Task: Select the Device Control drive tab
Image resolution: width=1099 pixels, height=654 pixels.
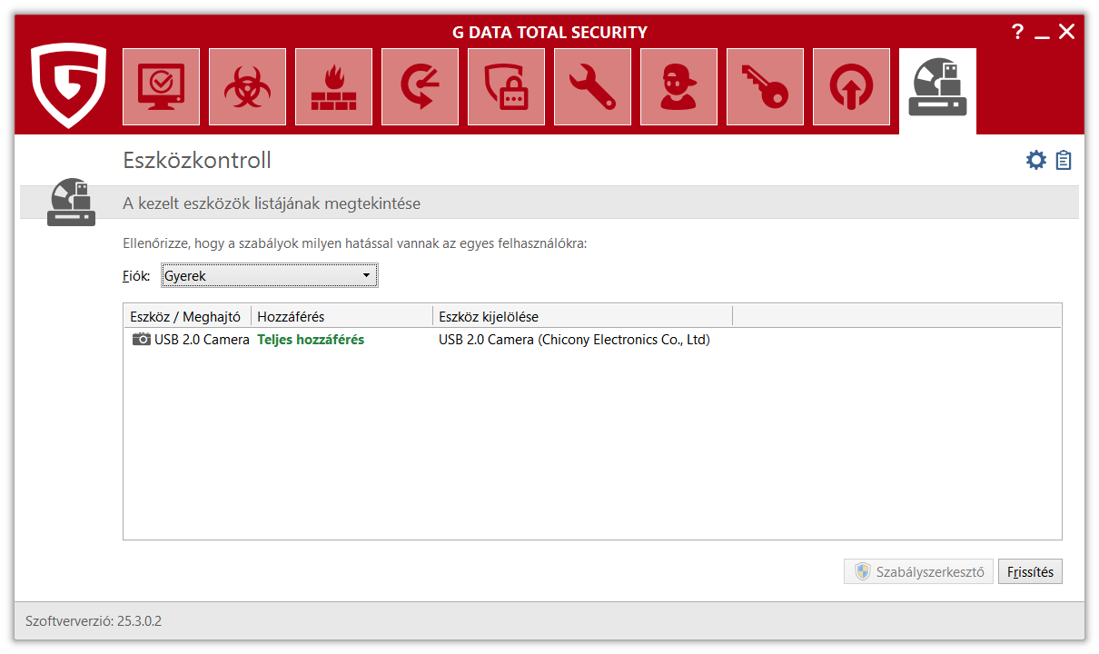Action: click(x=937, y=89)
